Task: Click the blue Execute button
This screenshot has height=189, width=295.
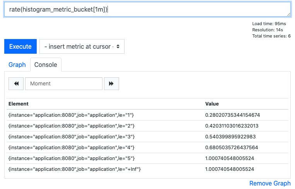Action: point(20,46)
